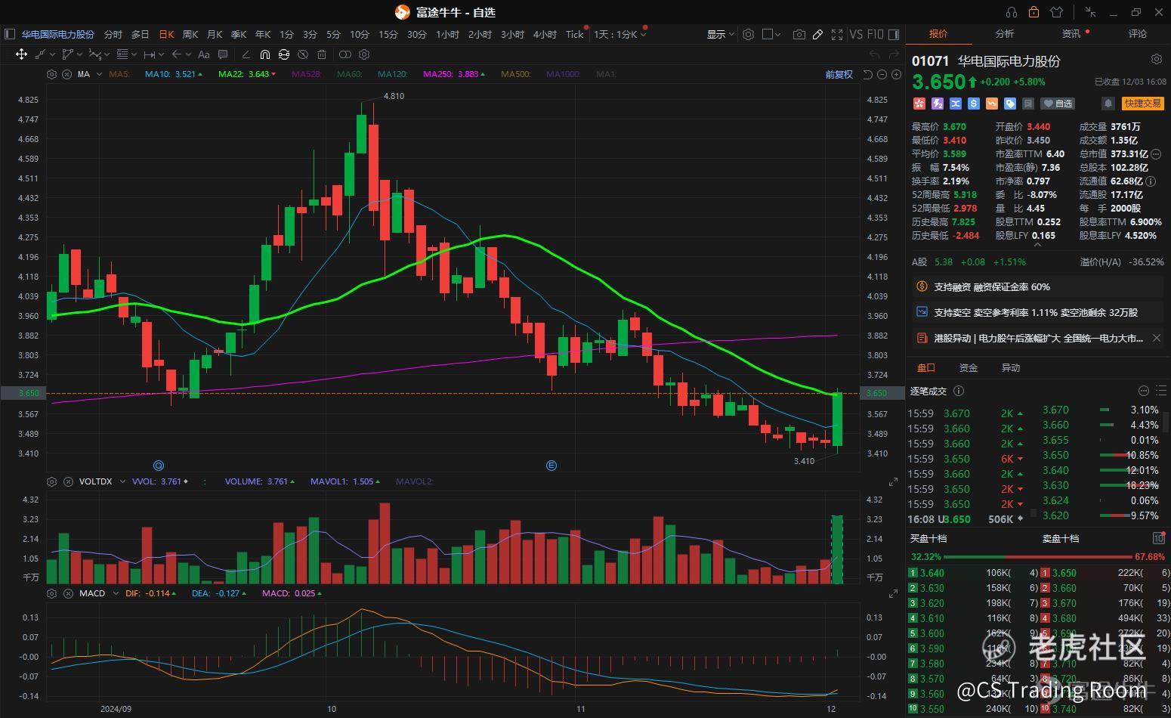Click the trash can delete drawings icon
This screenshot has height=718, width=1171.
pos(322,54)
